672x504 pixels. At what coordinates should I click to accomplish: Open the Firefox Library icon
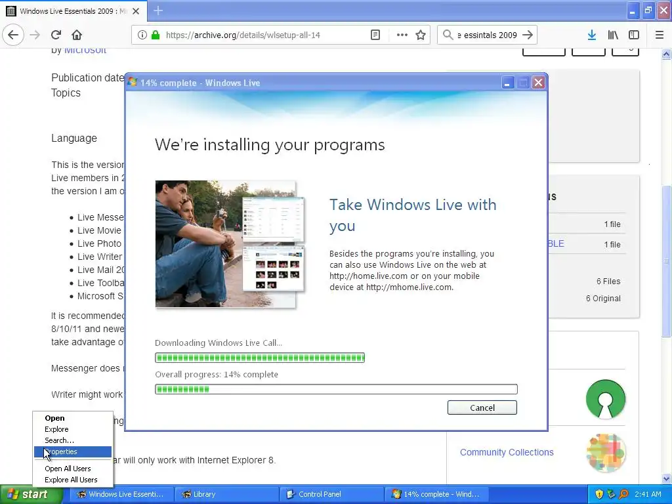click(613, 35)
